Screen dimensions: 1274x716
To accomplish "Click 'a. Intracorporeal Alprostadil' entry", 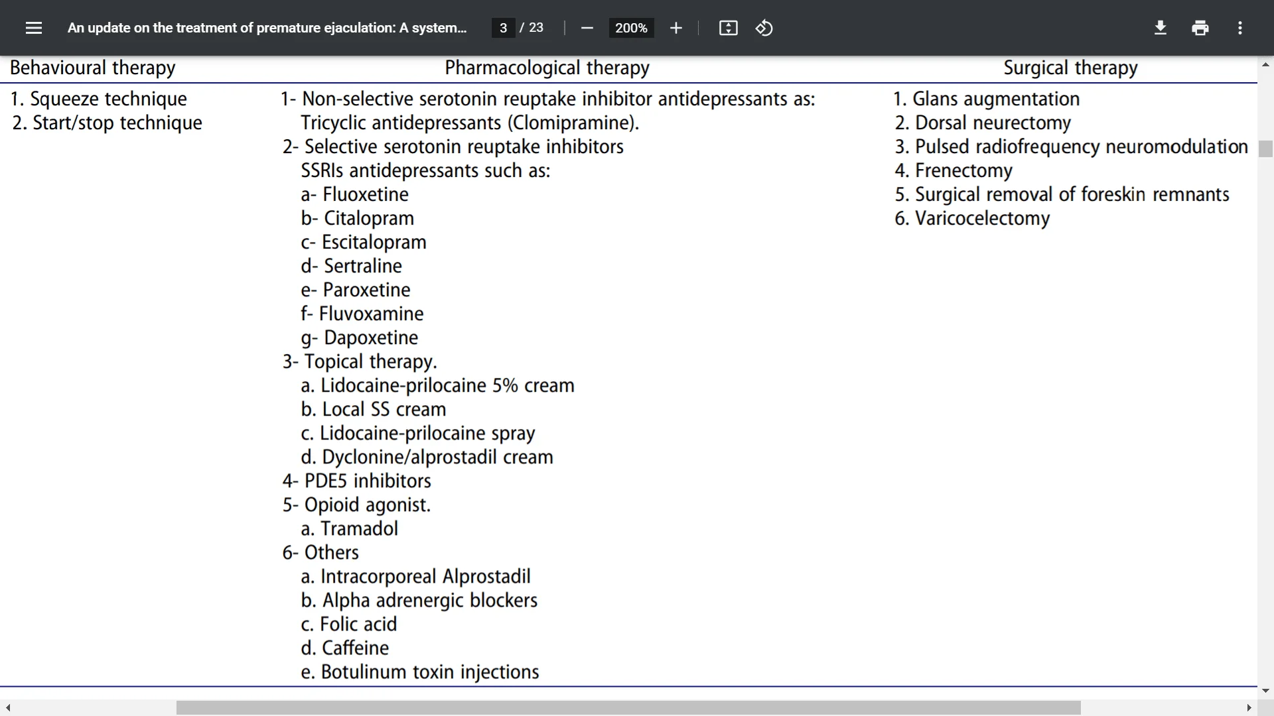I will [x=415, y=576].
